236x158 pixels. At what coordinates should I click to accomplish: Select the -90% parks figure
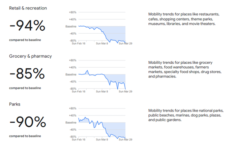pyautogui.click(x=27, y=121)
